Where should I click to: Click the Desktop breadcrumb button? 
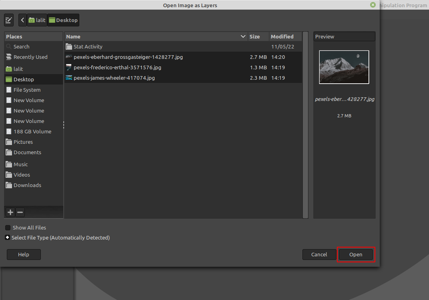pos(63,20)
